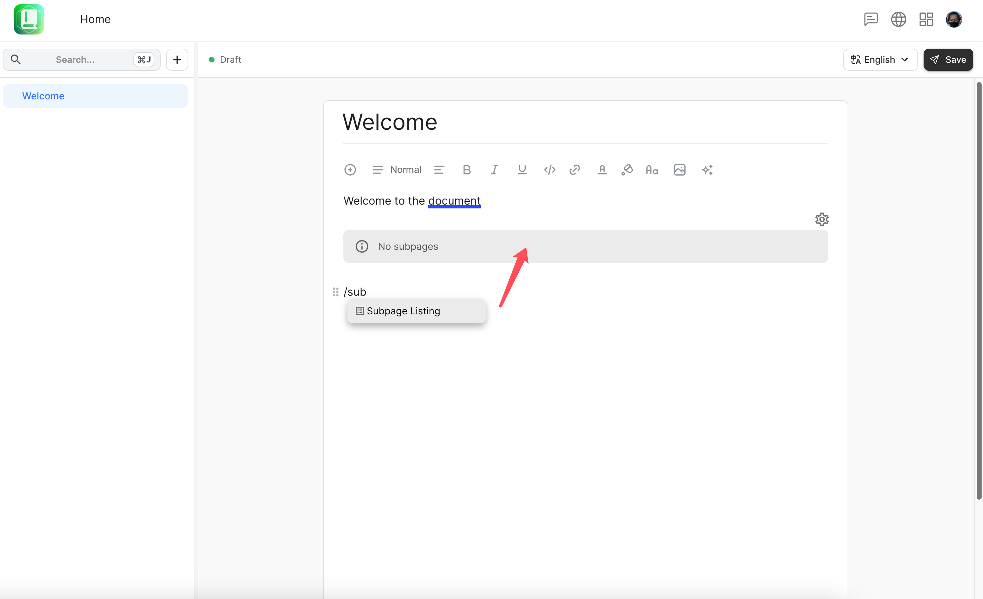Screen dimensions: 983x599
Task: Expand the Normal text style dropdown
Action: click(397, 170)
